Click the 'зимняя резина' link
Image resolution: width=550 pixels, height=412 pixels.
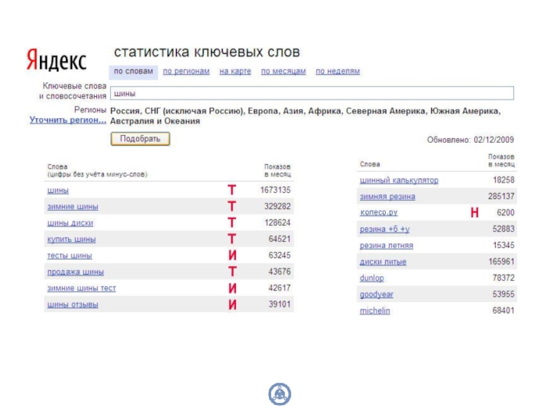click(387, 197)
